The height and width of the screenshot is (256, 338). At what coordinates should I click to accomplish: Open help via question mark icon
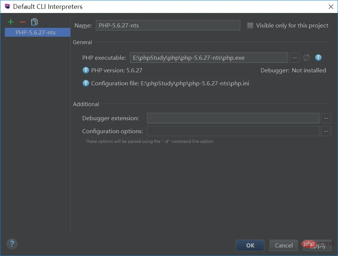(x=12, y=244)
